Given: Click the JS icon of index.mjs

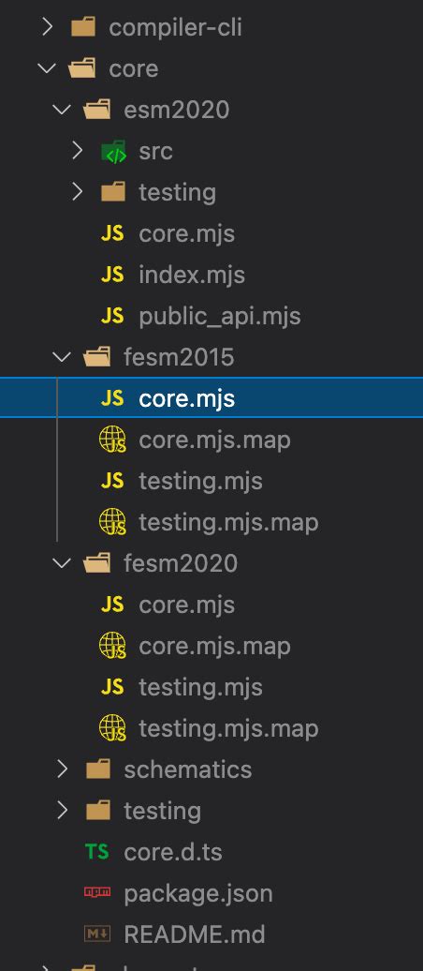Looking at the screenshot, I should [x=112, y=275].
